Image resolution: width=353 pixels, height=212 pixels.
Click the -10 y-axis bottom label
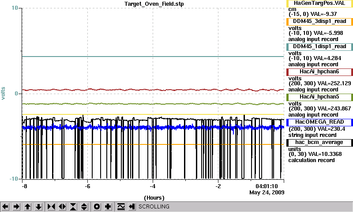point(14,179)
